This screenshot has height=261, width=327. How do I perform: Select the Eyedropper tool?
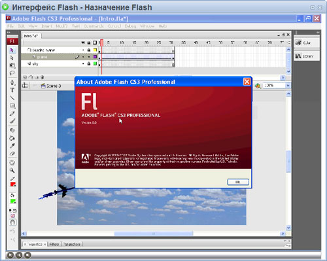[x=12, y=146]
